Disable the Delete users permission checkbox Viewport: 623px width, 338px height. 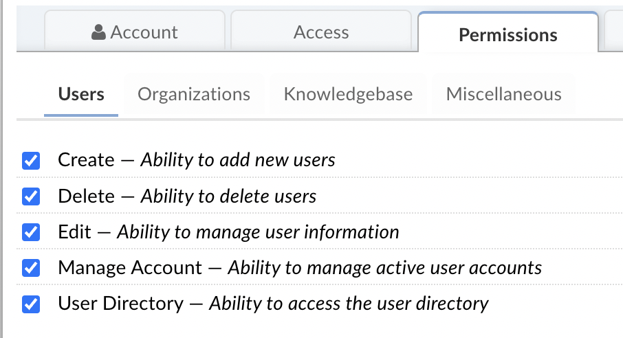coord(31,196)
